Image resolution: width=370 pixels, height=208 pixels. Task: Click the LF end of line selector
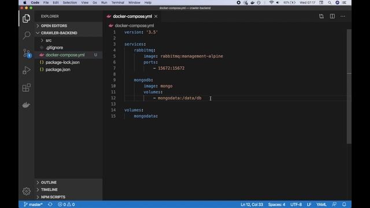[309, 205]
